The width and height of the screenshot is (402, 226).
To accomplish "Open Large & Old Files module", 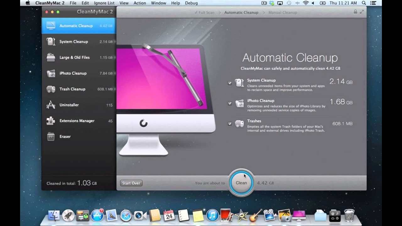I will coord(79,57).
